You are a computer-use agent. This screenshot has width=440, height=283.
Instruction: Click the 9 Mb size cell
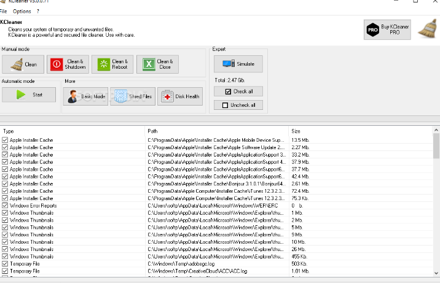click(297, 235)
